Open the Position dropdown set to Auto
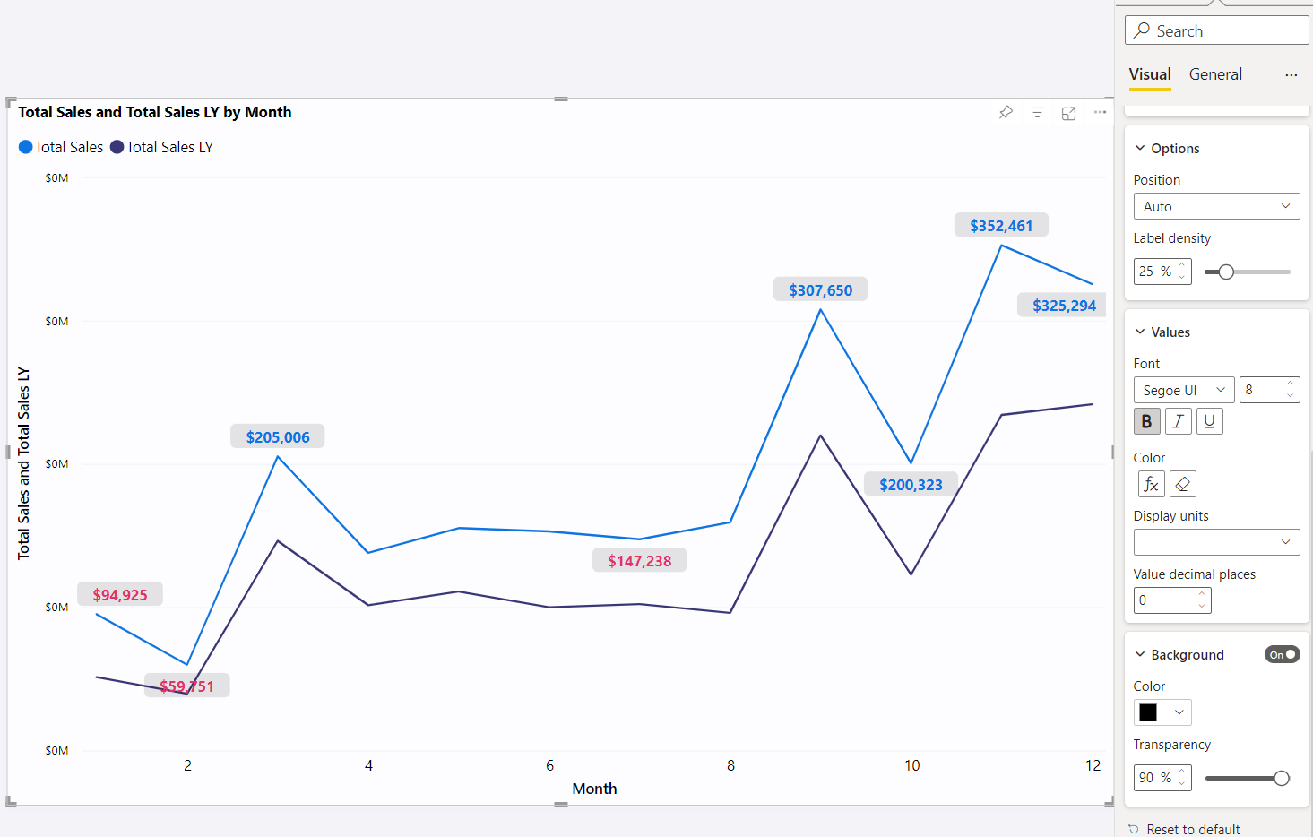 pos(1215,207)
